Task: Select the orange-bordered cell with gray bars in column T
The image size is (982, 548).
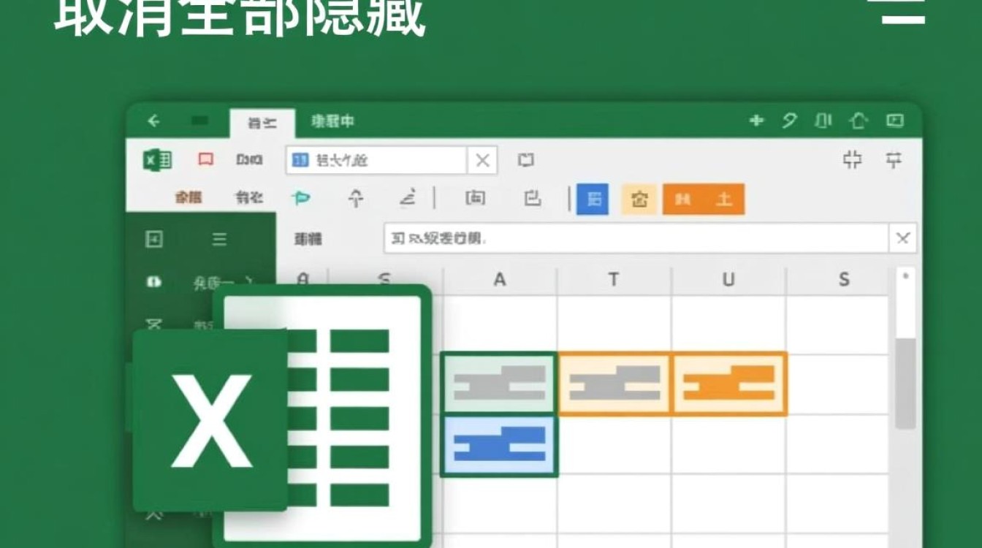Action: (614, 384)
